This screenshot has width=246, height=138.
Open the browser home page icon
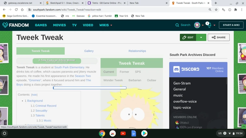click(22, 10)
